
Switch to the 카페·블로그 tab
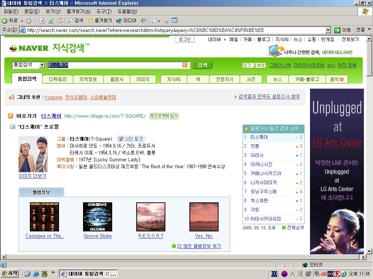click(307, 80)
